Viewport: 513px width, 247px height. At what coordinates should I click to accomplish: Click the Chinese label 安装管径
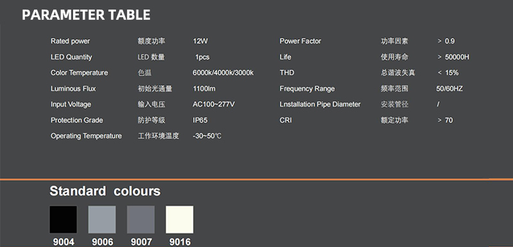[394, 104]
